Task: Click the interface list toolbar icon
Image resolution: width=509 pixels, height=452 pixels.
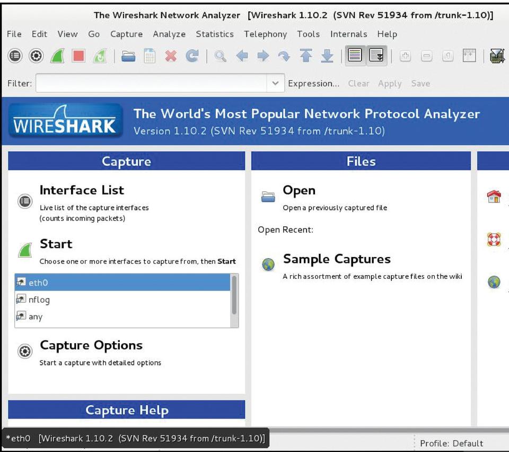Action: [15, 56]
